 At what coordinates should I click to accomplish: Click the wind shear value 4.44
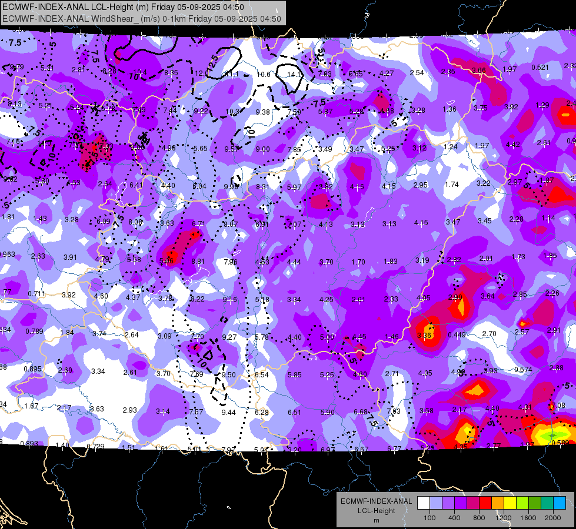(x=294, y=262)
